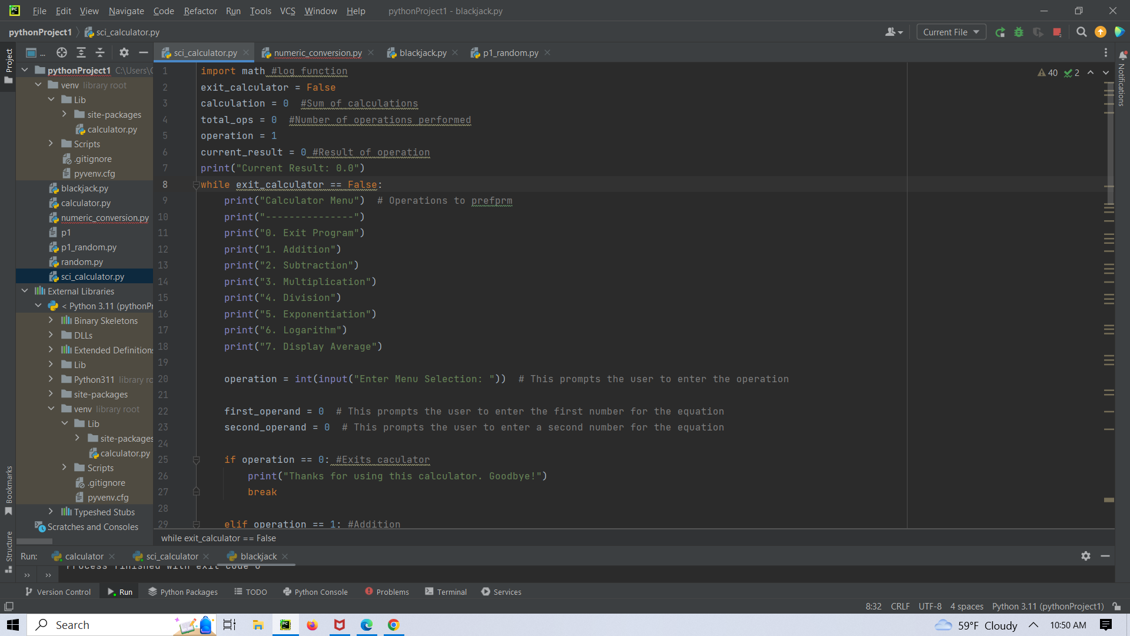Go to previous highlighted error arrow

[1091, 73]
